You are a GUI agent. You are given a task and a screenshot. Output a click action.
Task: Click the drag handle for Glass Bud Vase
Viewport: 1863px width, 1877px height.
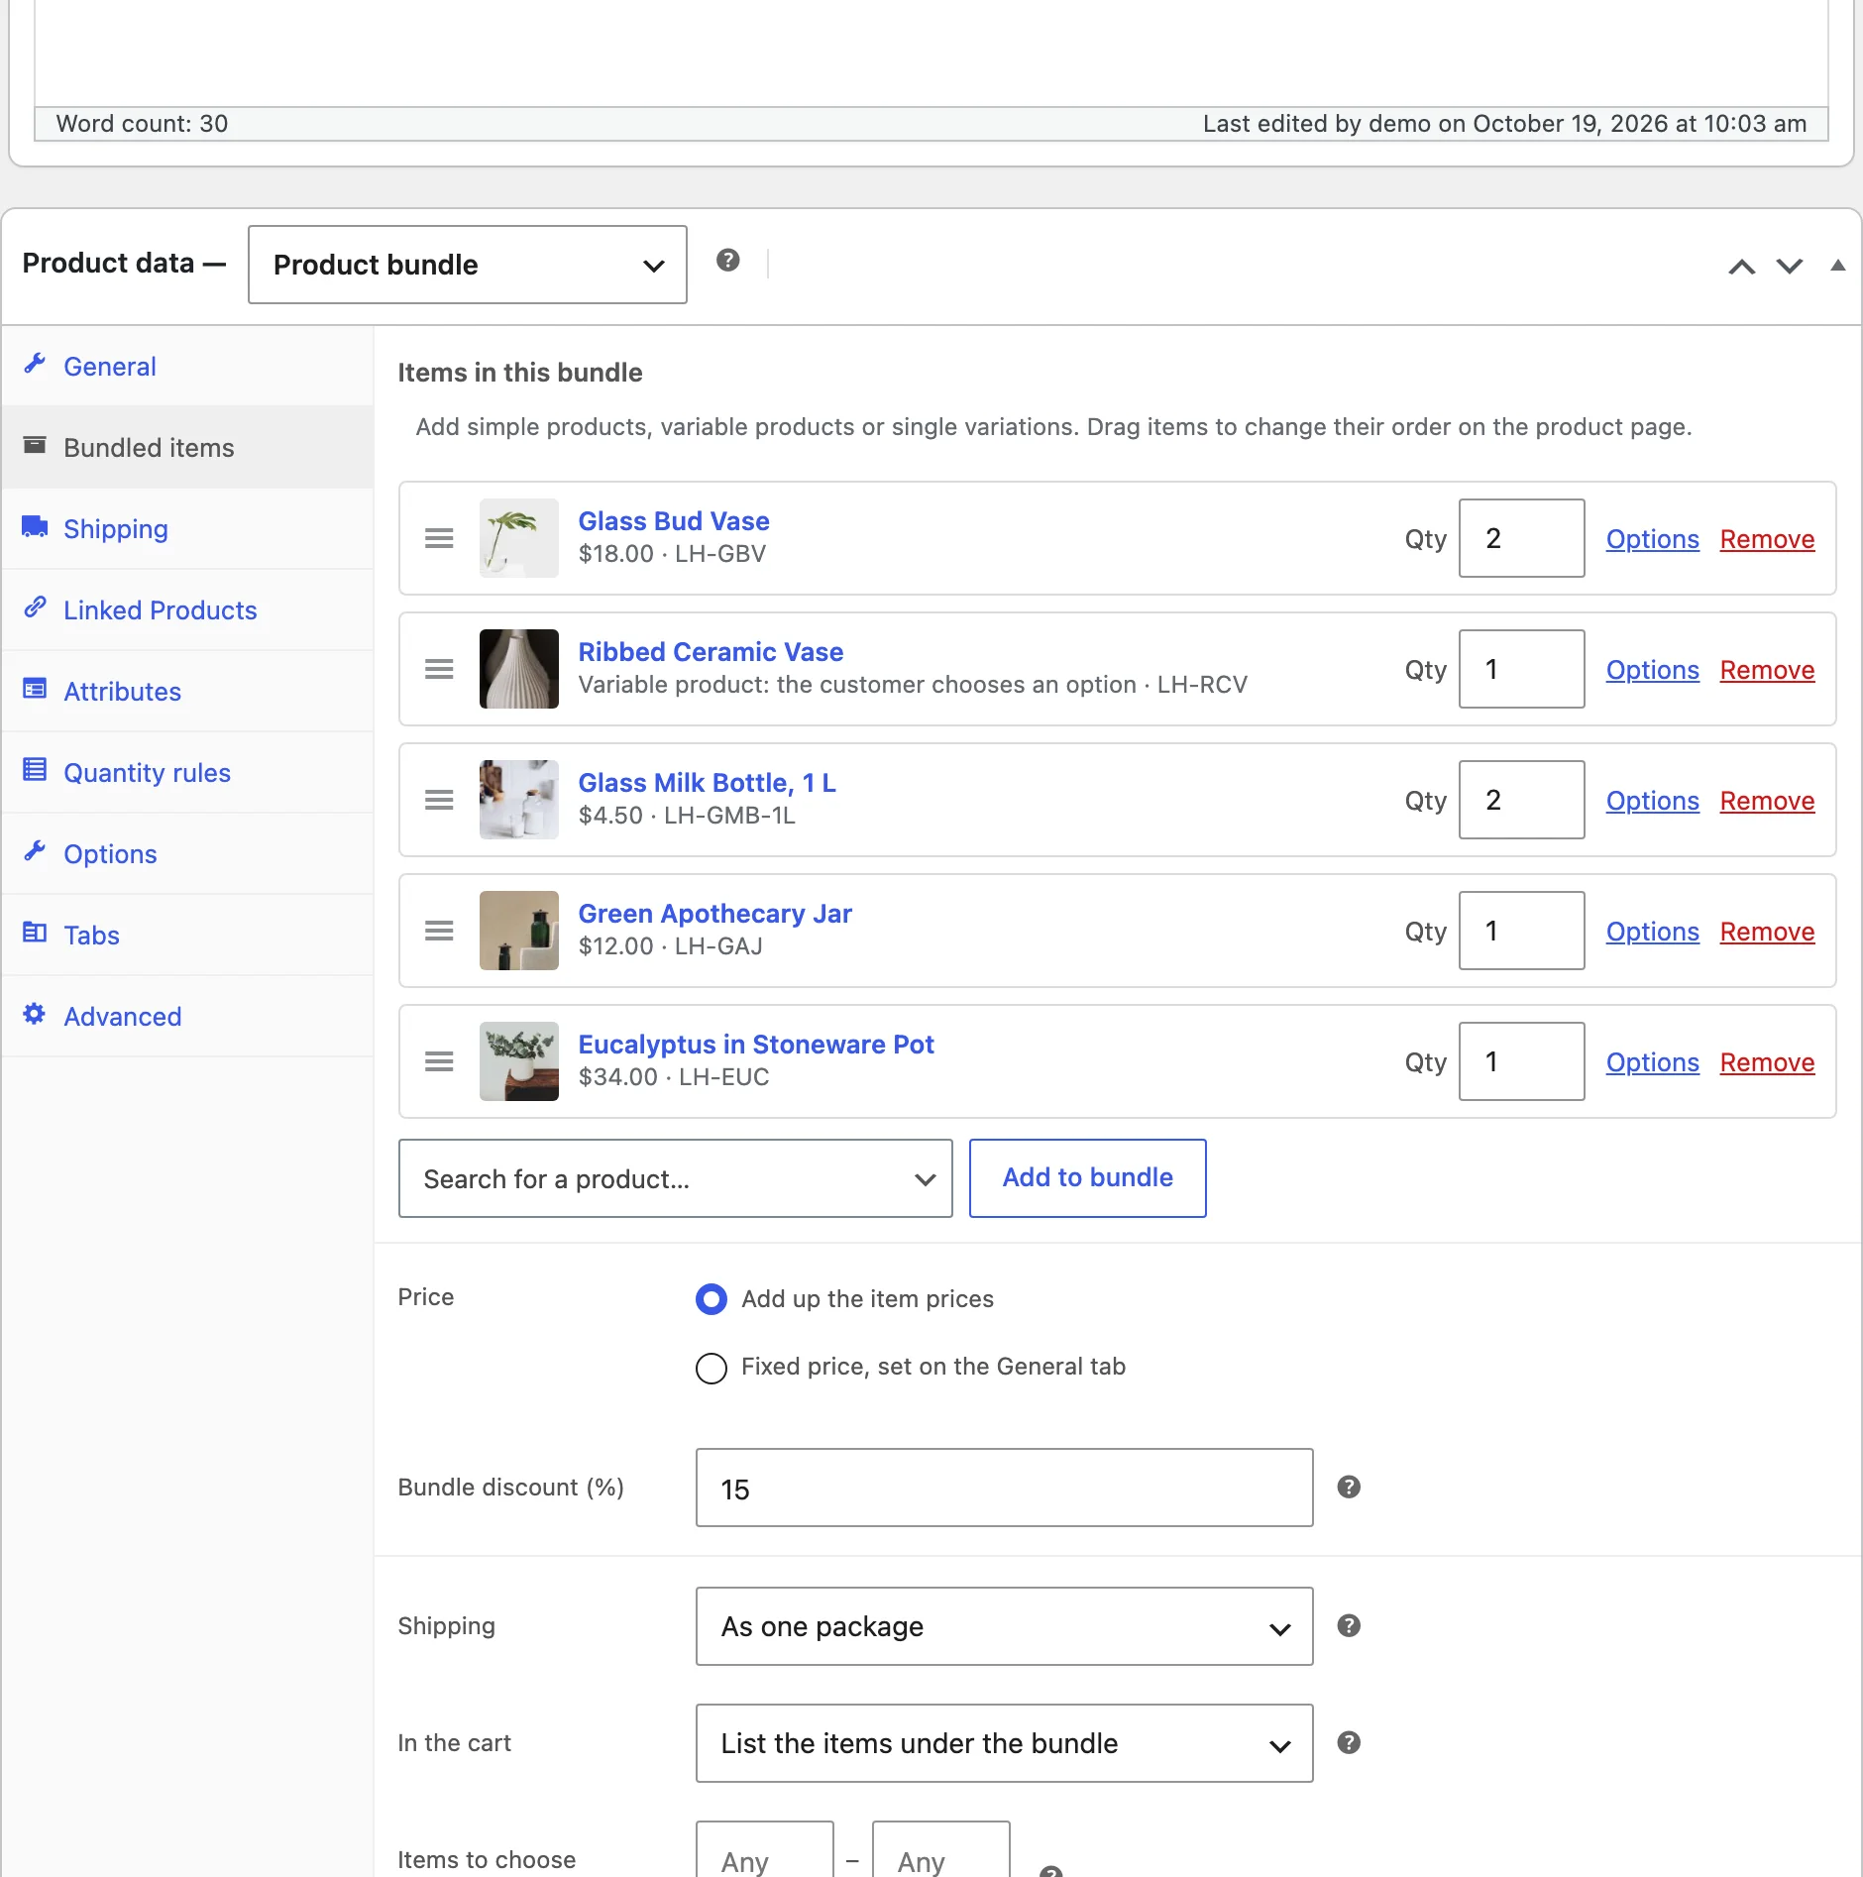point(439,538)
